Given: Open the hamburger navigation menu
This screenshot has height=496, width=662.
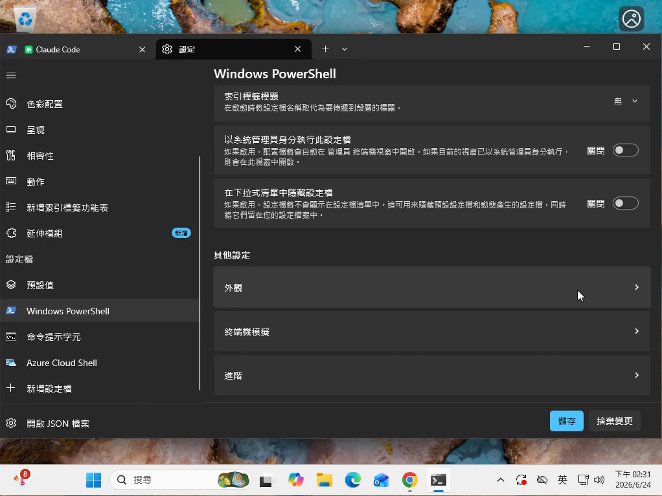Looking at the screenshot, I should pyautogui.click(x=11, y=75).
